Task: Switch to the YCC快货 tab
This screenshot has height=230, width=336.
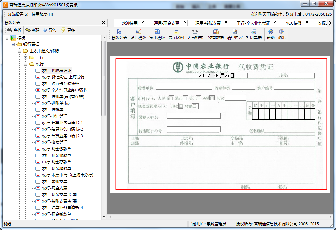Action: (x=294, y=23)
